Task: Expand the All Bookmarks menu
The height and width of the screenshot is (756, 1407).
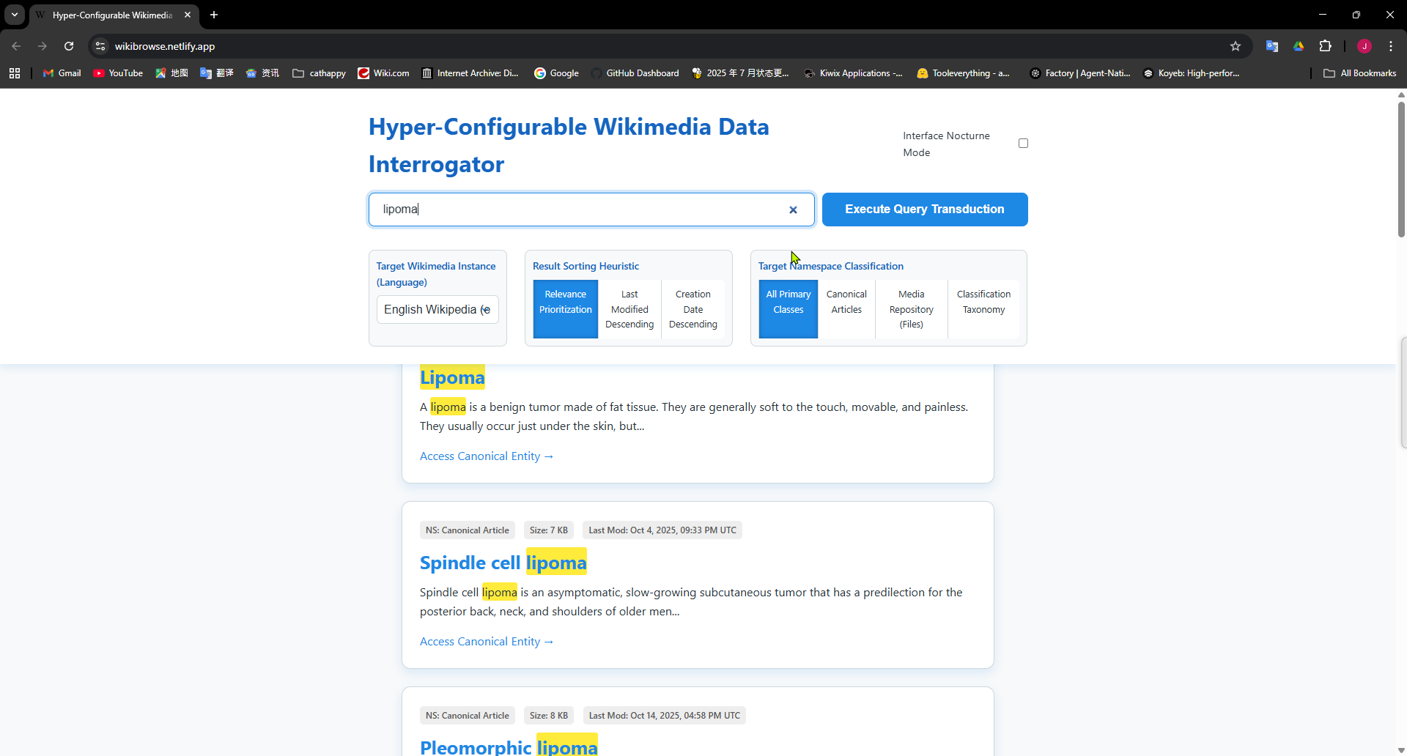Action: point(1360,73)
